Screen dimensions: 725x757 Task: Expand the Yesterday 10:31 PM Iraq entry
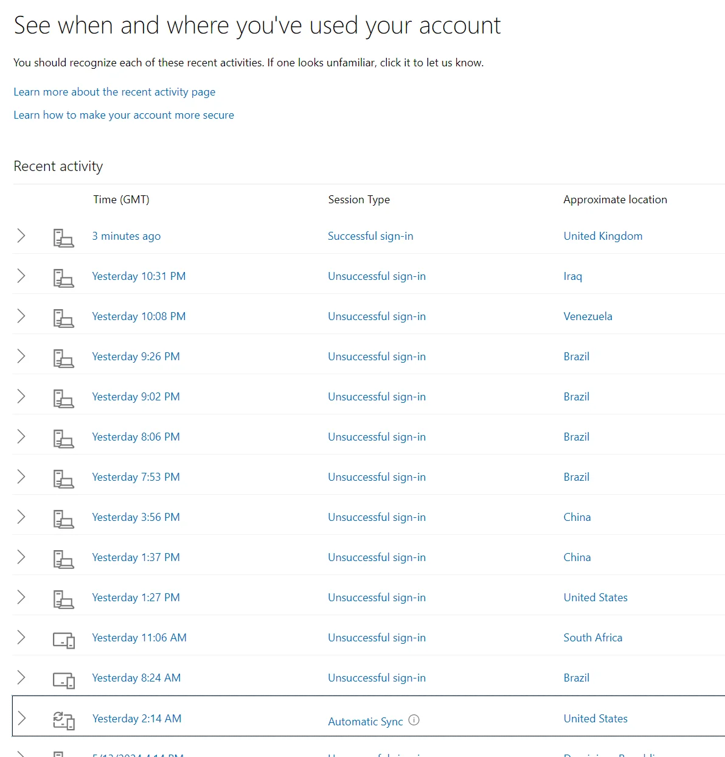(21, 276)
